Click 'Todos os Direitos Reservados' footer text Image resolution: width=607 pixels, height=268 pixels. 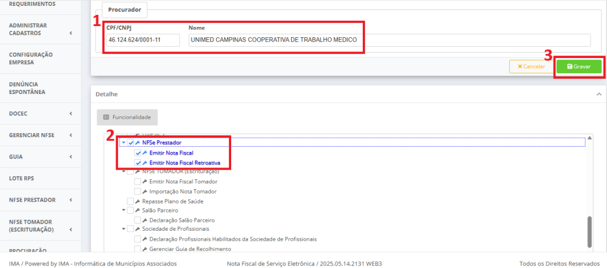560,264
